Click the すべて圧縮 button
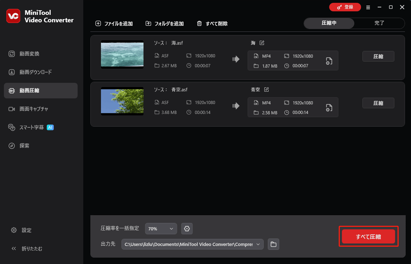Viewport: 411px width, 264px height. pyautogui.click(x=368, y=236)
